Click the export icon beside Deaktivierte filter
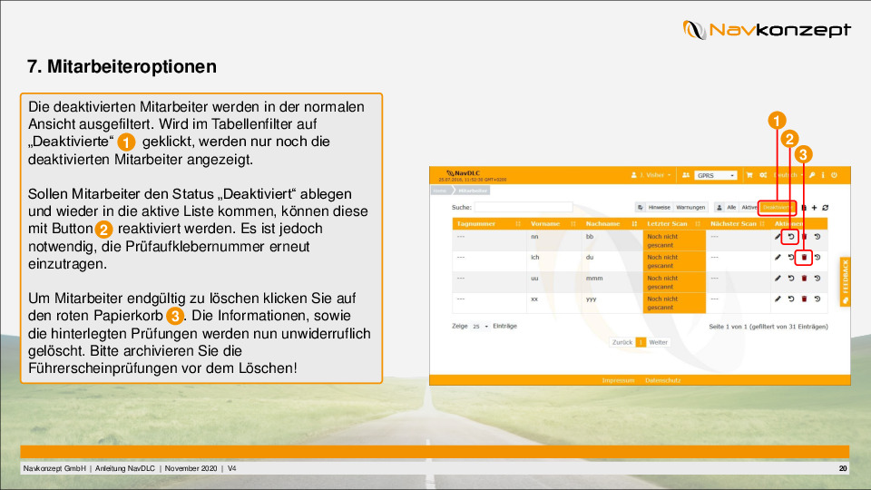This screenshot has height=490, width=871. (x=804, y=208)
